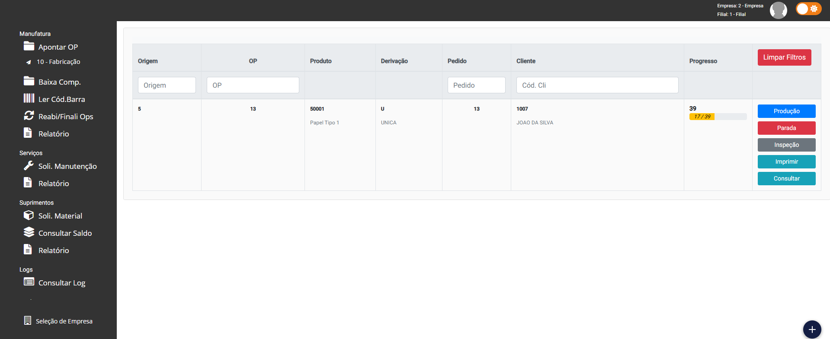Click the Cliente column header

click(x=526, y=61)
